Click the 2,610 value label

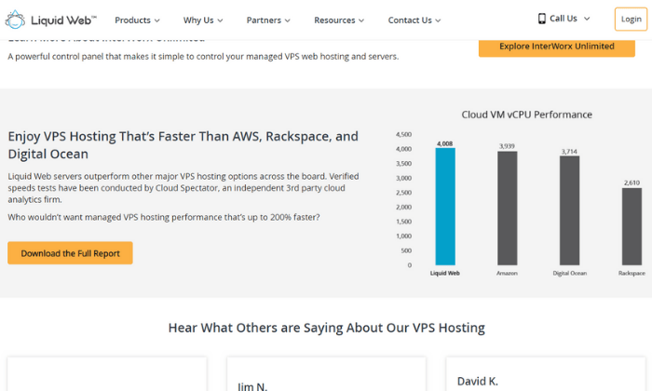click(632, 182)
